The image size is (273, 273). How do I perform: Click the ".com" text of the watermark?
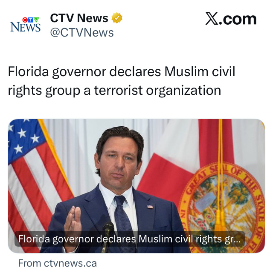(237, 19)
